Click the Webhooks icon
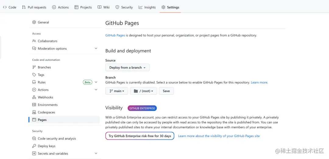 click(34, 97)
